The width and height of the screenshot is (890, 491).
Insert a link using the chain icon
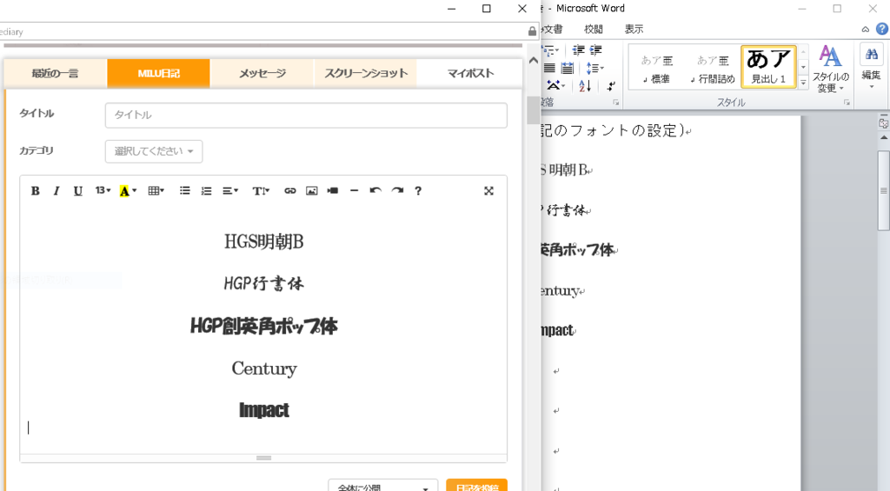[x=290, y=191]
